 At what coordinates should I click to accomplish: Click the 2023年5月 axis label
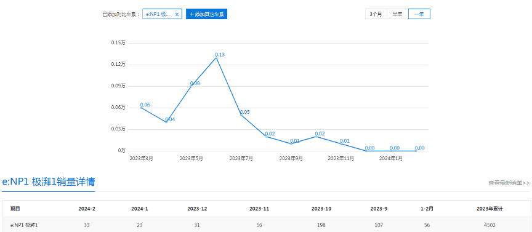[x=191, y=158]
